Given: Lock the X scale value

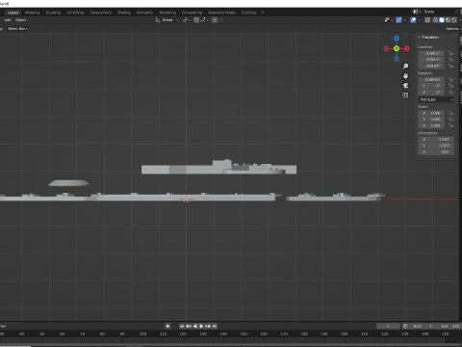Looking at the screenshot, I should tap(450, 113).
